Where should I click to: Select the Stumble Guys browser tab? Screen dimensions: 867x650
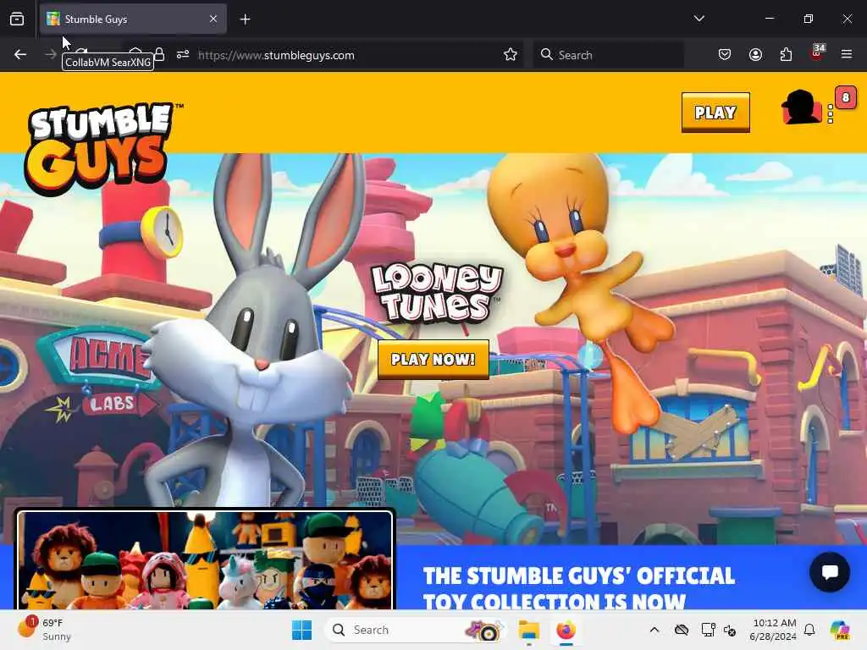pos(133,19)
